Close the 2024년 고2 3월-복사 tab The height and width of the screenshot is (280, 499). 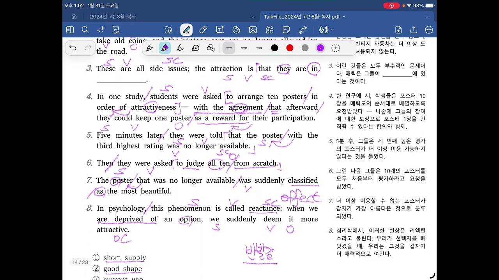coord(253,17)
